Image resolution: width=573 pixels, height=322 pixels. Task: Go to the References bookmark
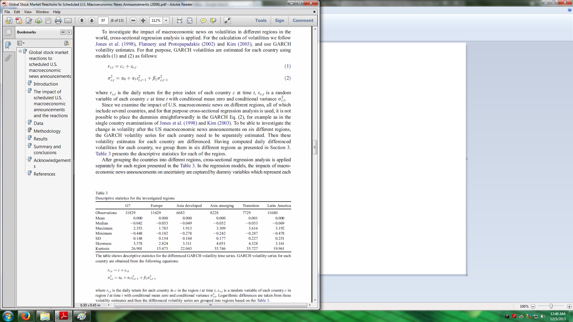pos(44,174)
